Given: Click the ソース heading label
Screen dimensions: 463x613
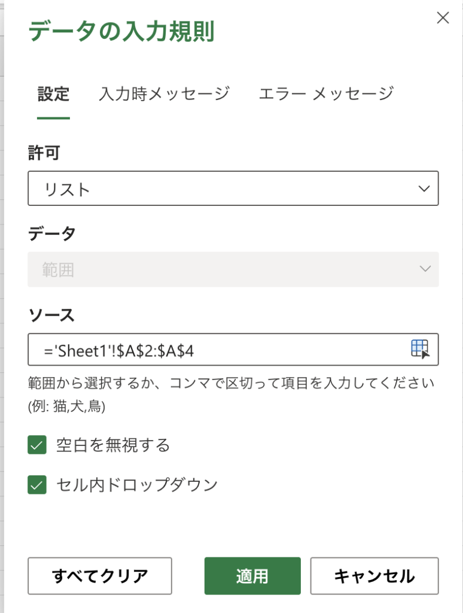Looking at the screenshot, I should (51, 314).
